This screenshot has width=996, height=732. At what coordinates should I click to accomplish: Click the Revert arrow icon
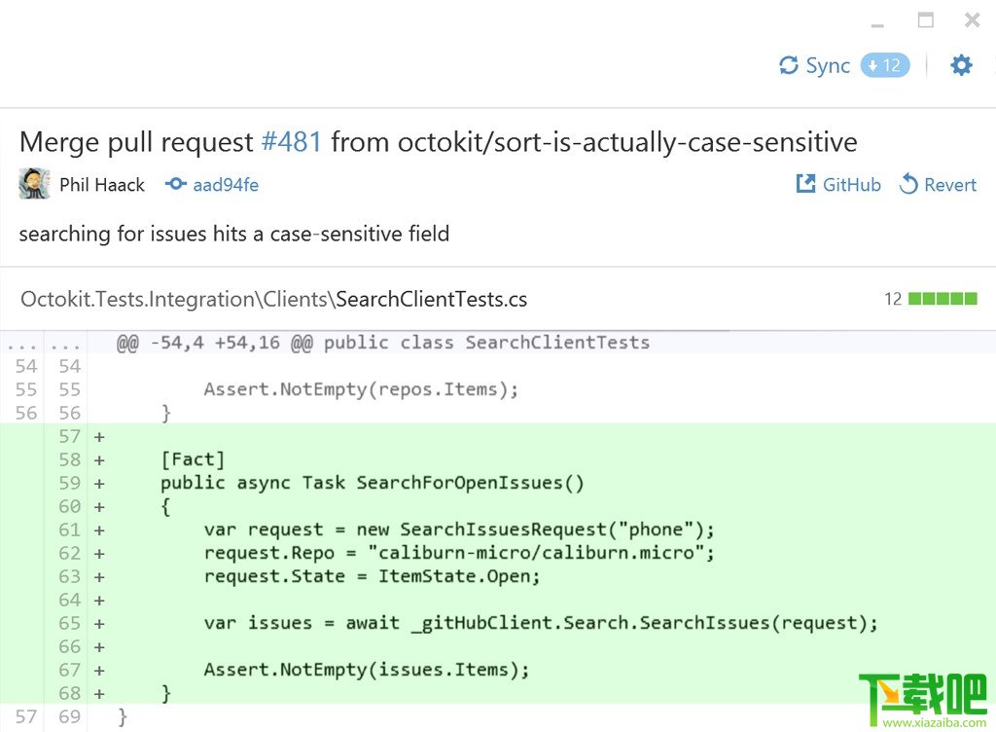click(x=908, y=184)
